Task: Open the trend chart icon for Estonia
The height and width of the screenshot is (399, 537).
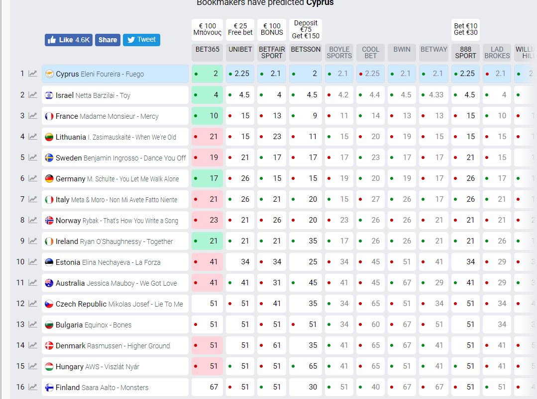Action: 32,261
